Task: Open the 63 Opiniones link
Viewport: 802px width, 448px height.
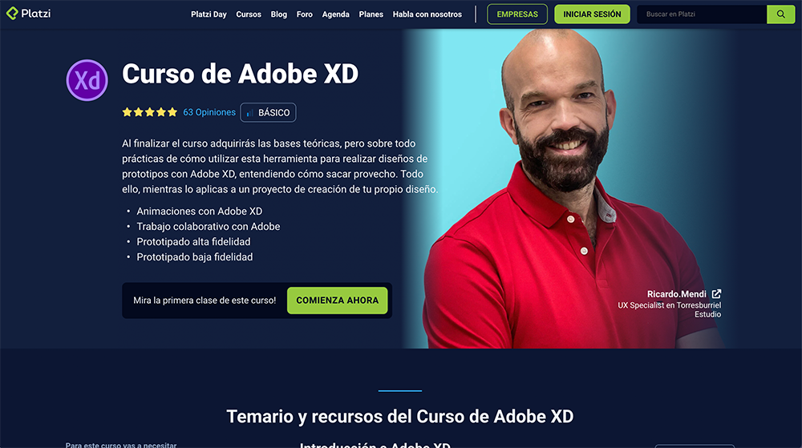Action: [x=209, y=112]
